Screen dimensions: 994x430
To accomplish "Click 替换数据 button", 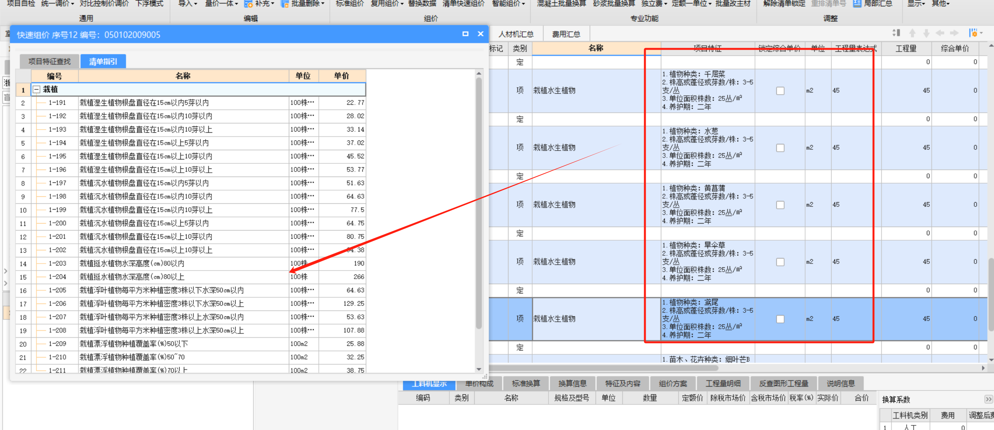I will click(422, 4).
